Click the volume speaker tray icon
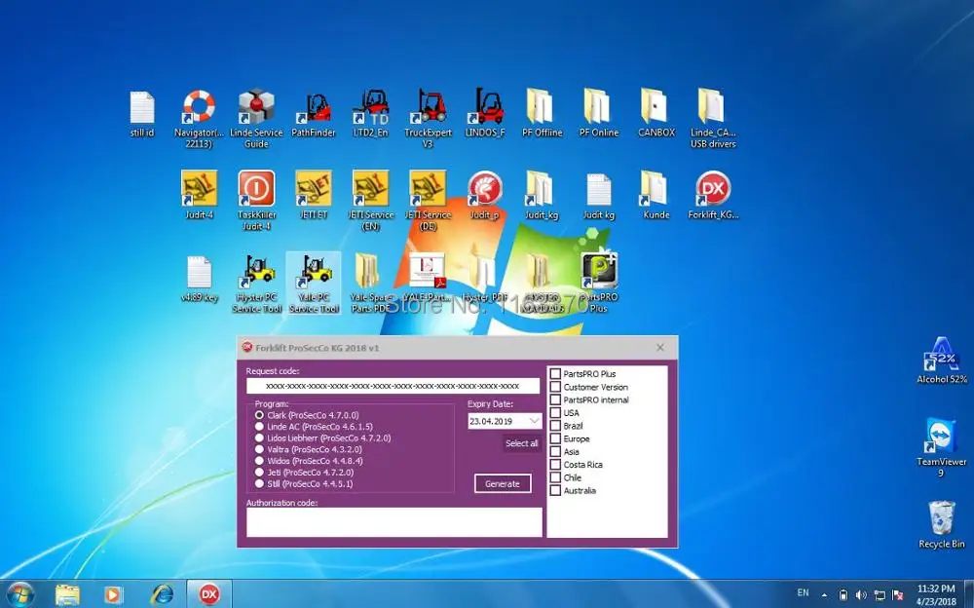Viewport: 974px width, 608px height. coord(861,595)
